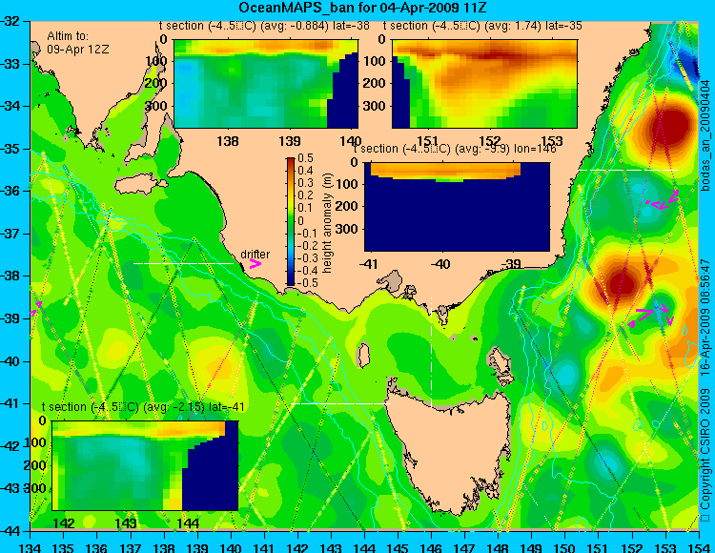The width and height of the screenshot is (715, 553).
Task: Click the 't section ... lon=146' inset title
Action: (455, 149)
